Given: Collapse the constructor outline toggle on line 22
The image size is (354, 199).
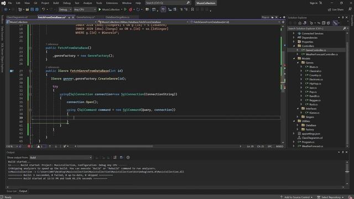Looking at the screenshot, I should click(x=30, y=48).
